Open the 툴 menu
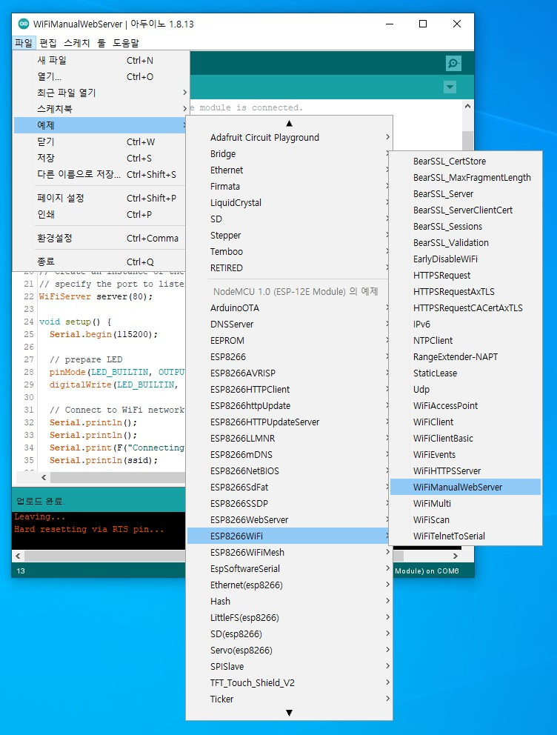This screenshot has height=735, width=557. (101, 43)
